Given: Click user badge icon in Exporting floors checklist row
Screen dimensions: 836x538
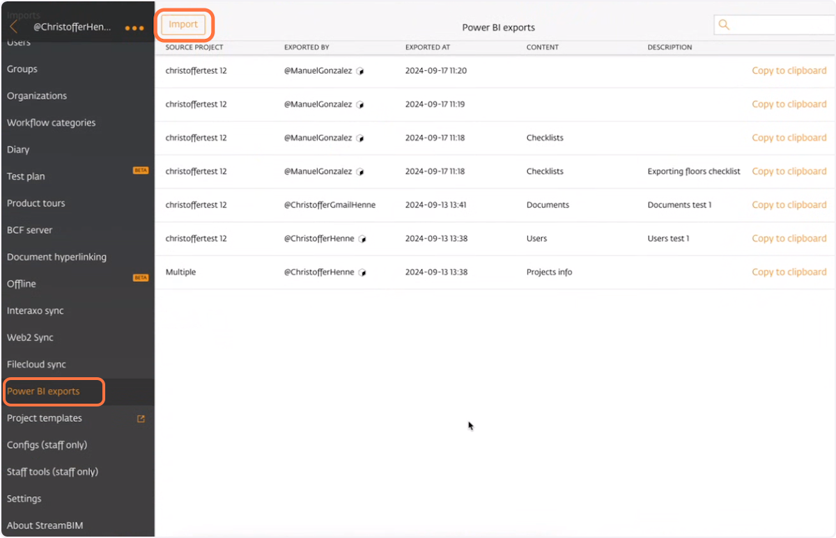Looking at the screenshot, I should [360, 172].
